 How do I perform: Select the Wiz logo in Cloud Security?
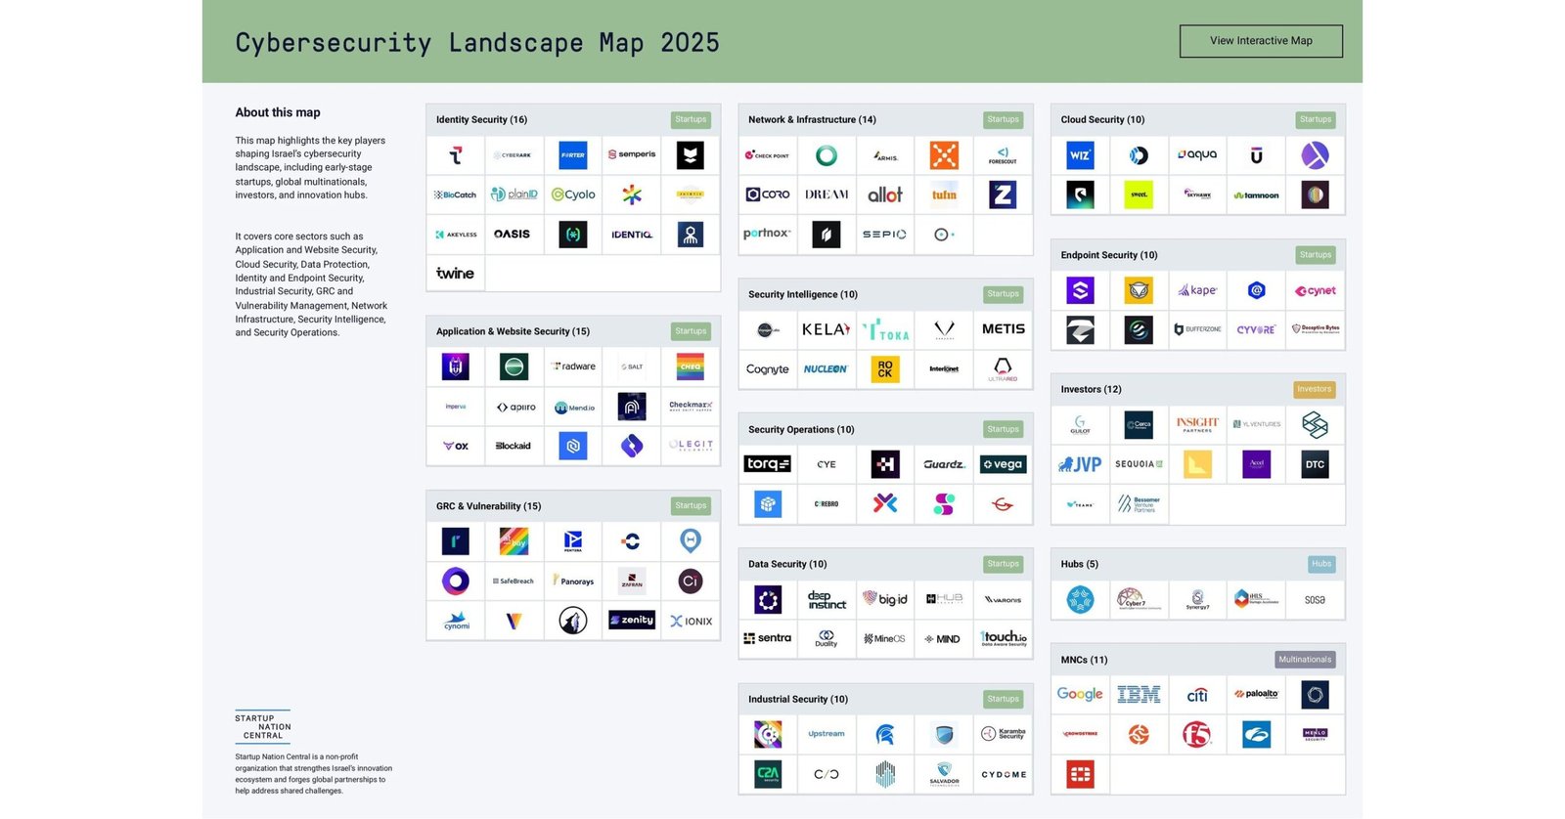pos(1080,155)
